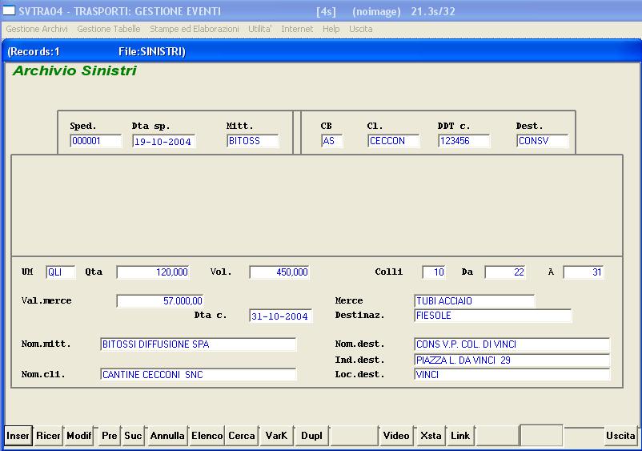Click the VarK button
The width and height of the screenshot is (642, 451).
(276, 436)
